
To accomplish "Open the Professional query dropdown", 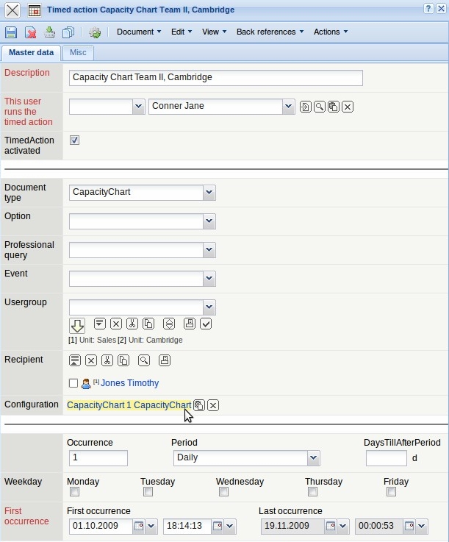I will [x=209, y=250].
